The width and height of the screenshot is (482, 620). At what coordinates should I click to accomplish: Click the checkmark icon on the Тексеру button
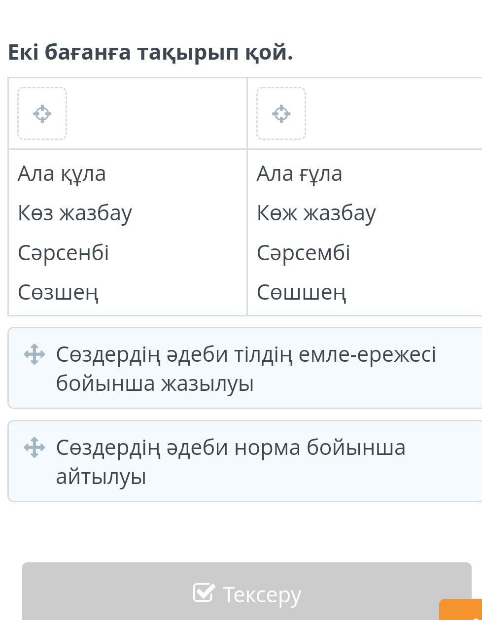(x=204, y=593)
